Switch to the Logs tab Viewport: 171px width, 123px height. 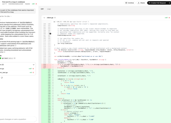point(49,9)
